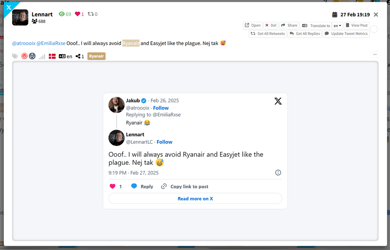Click the followers icon showing 688

pos(34,21)
